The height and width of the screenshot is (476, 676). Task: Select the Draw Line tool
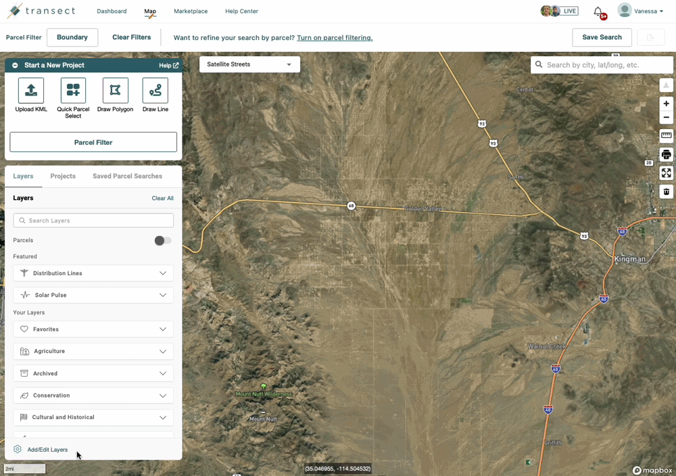pyautogui.click(x=155, y=91)
